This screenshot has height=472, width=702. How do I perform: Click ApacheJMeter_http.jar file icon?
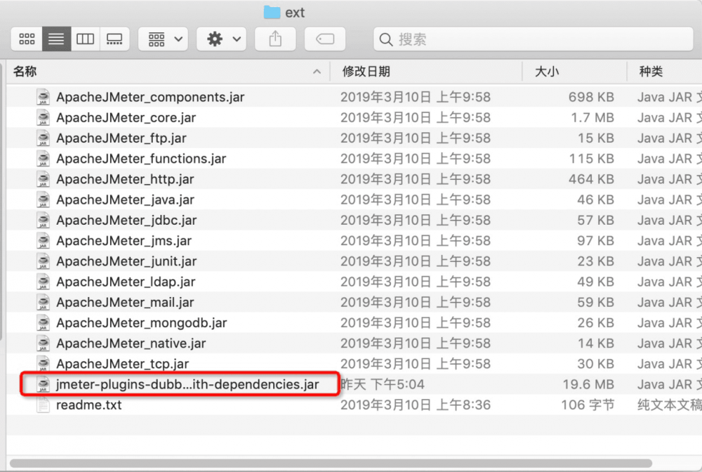pyautogui.click(x=43, y=179)
